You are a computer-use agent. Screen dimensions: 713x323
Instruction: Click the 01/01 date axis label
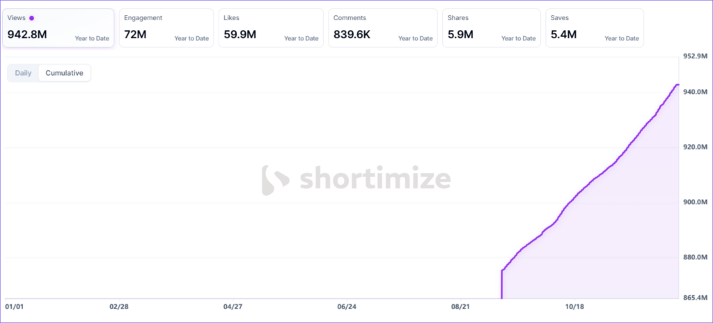pyautogui.click(x=15, y=306)
